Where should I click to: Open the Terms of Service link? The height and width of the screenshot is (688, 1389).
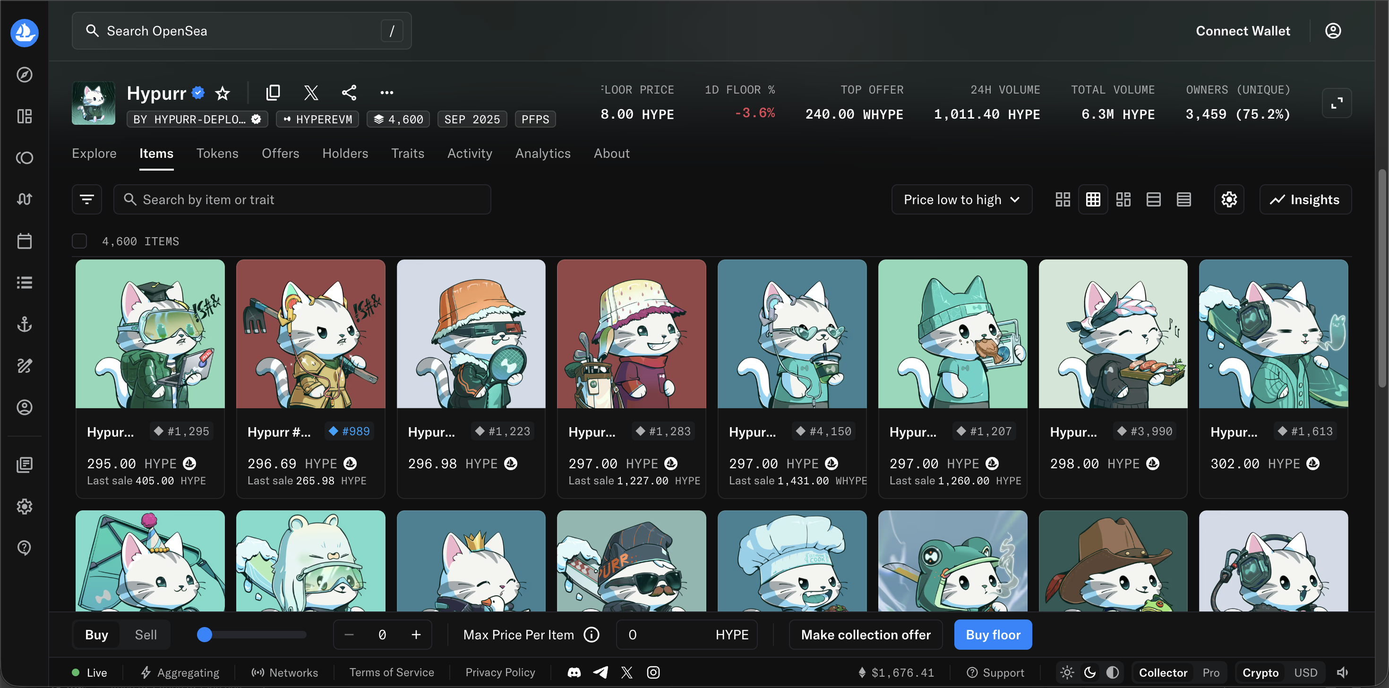[x=392, y=672]
